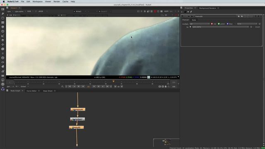Open the viewer B input dropdown
The image size is (265, 149).
point(105,11)
